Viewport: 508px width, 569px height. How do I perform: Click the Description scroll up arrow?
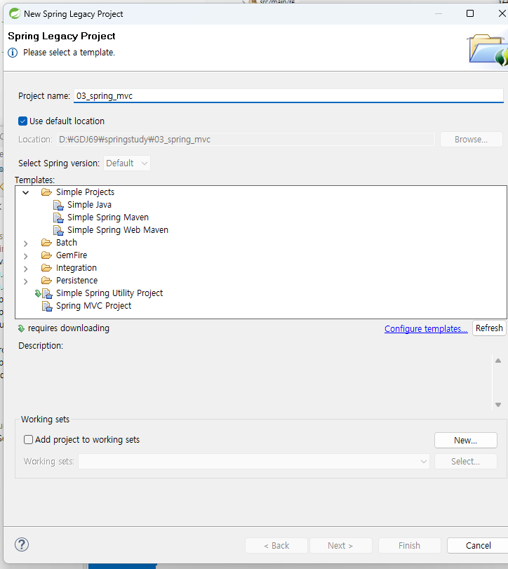tap(498, 361)
